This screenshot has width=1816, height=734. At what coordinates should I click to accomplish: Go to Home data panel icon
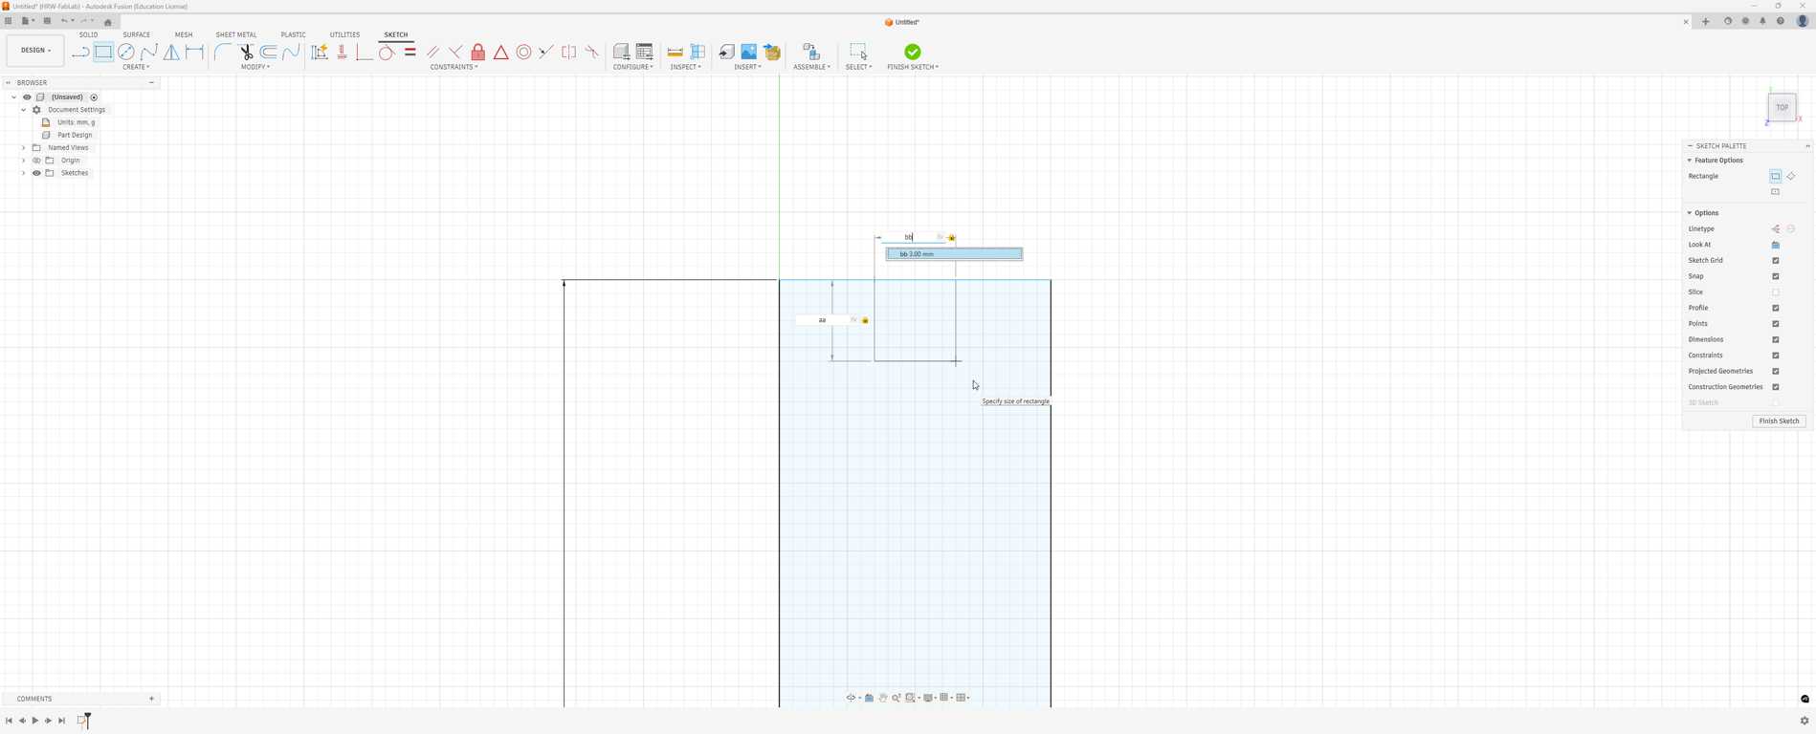click(108, 22)
